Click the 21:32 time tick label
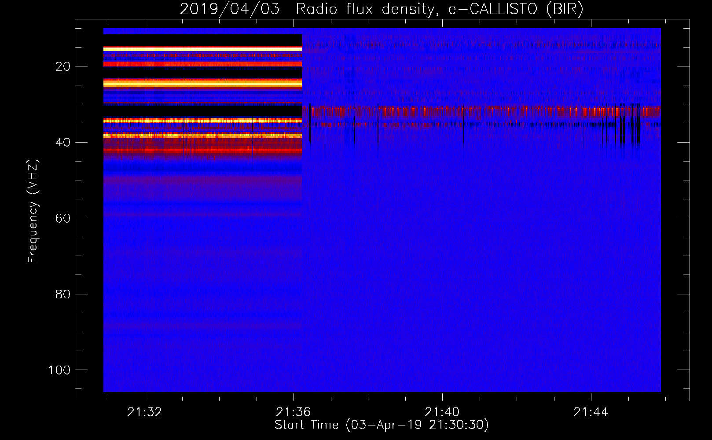This screenshot has height=440, width=712. [145, 412]
